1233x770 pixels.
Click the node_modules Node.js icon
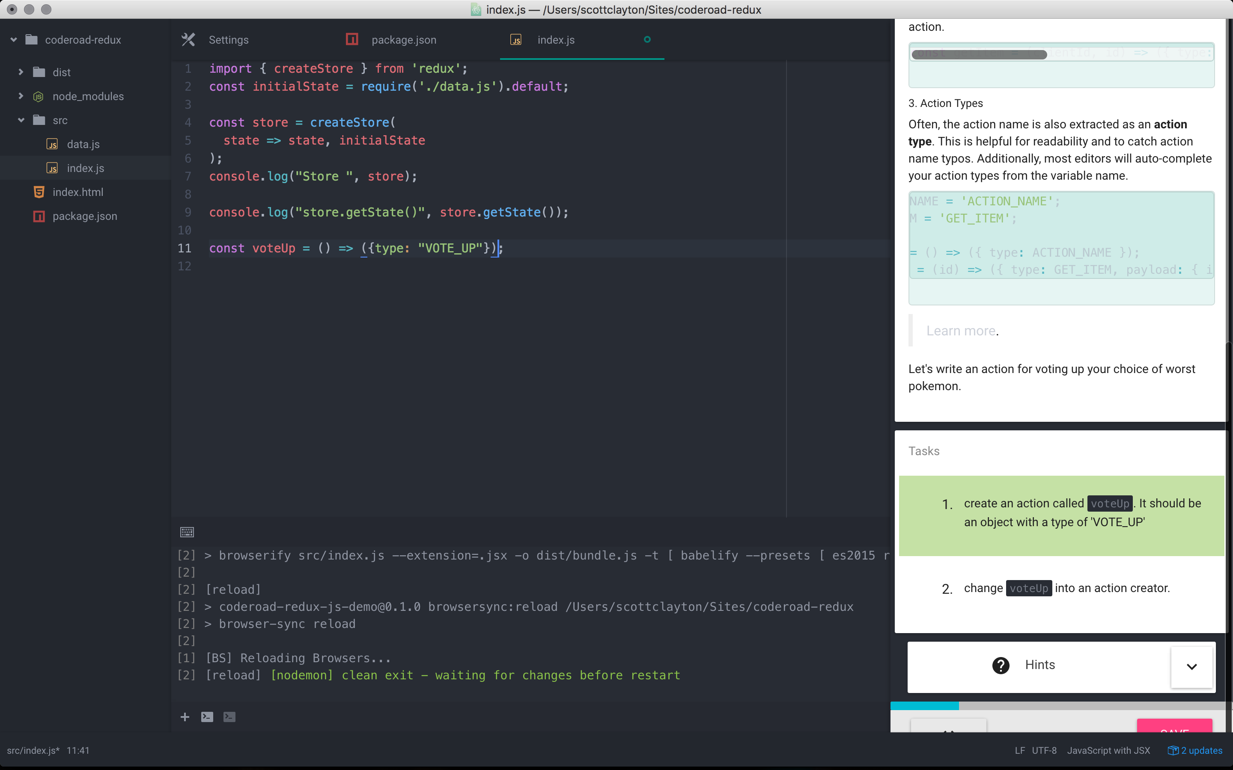click(x=38, y=96)
